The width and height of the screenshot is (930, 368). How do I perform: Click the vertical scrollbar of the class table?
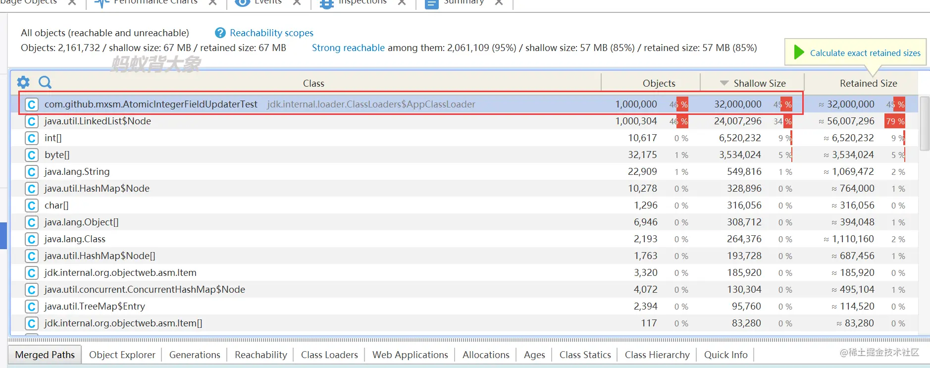pyautogui.click(x=924, y=123)
